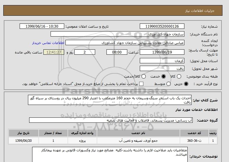Click the واحد اندازه گیری column header
Image resolution: width=229 pixels, height=162 pixels.
coord(82,133)
